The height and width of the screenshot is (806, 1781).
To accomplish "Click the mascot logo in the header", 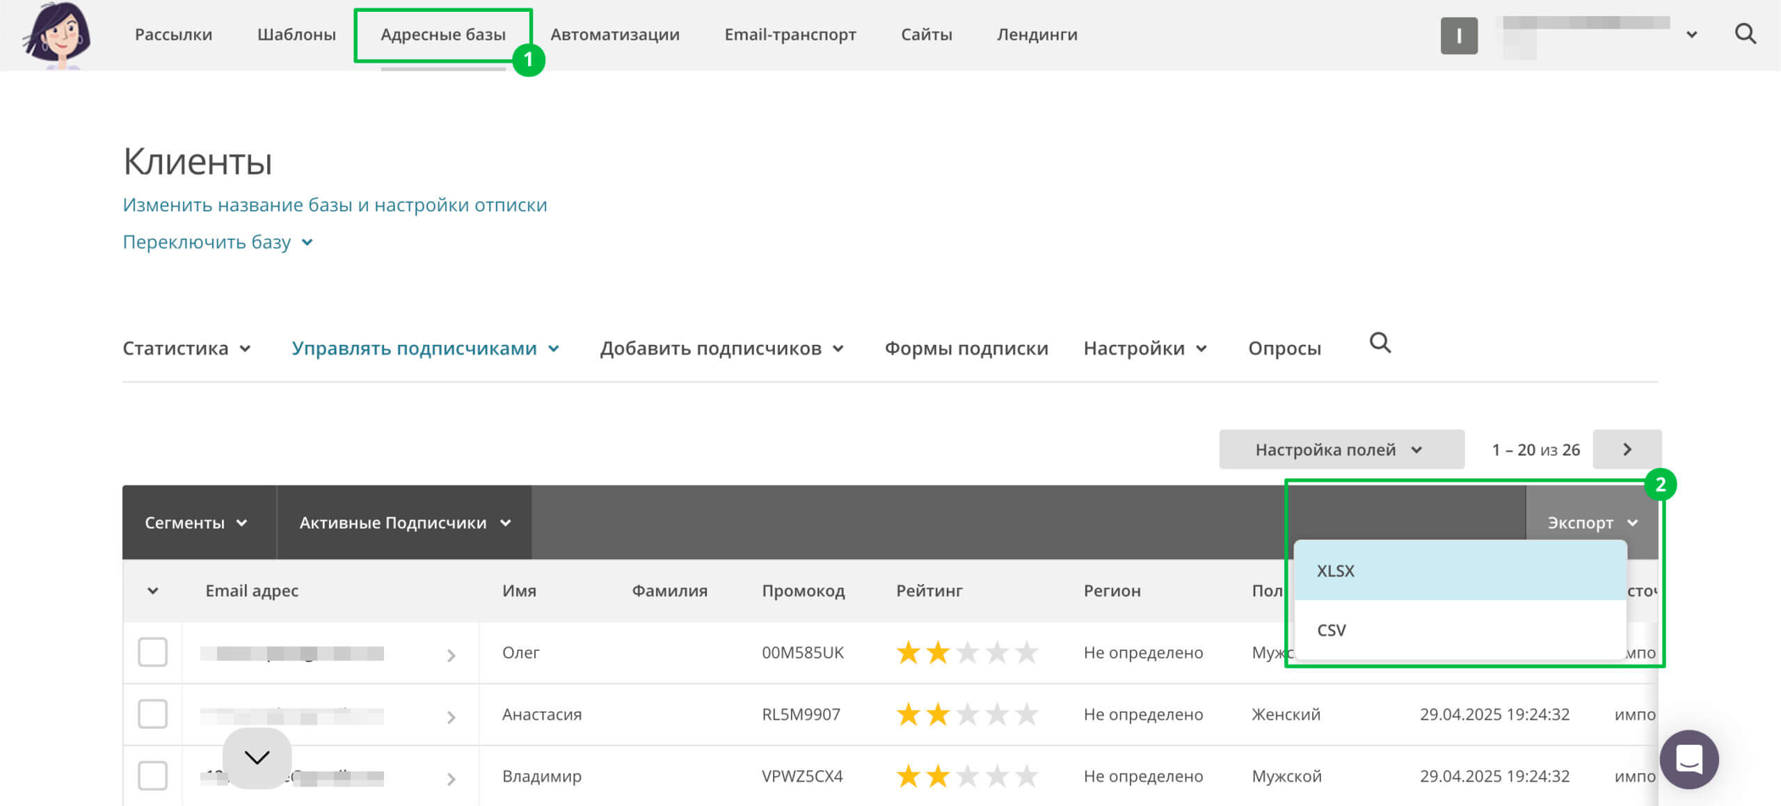I will 57,35.
